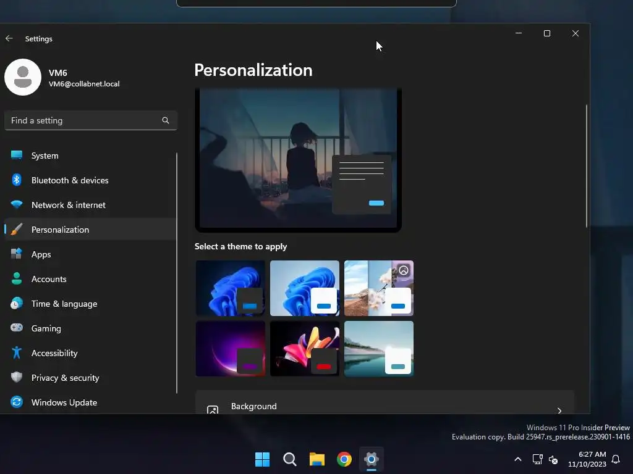Open the Background settings row
Screen dimensions: 633x474
click(x=384, y=402)
